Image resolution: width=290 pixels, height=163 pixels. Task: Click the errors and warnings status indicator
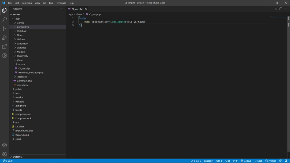tap(8, 161)
